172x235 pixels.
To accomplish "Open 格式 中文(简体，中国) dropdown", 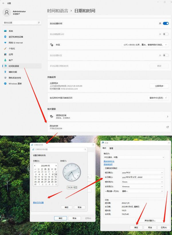I will click(134, 157).
